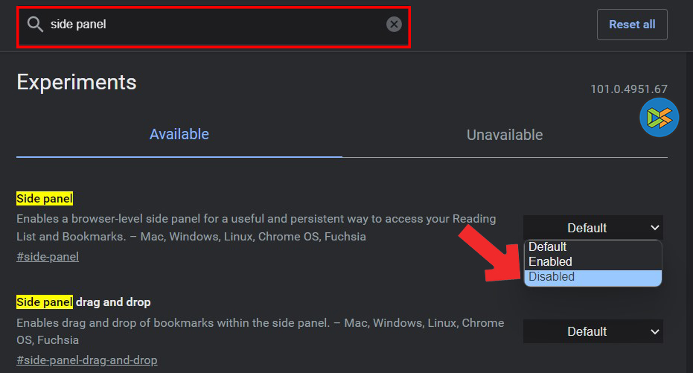Click the blue-green circular logo icon

pyautogui.click(x=659, y=118)
